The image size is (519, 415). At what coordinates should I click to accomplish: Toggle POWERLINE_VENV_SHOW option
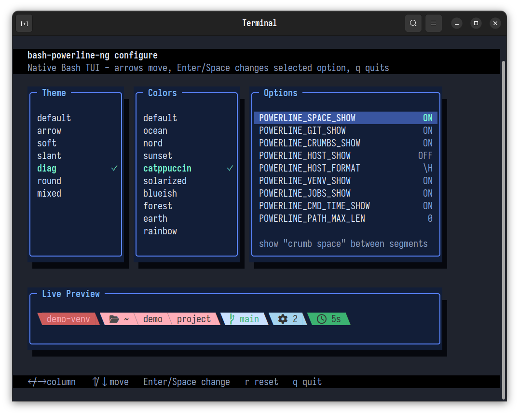(345, 181)
